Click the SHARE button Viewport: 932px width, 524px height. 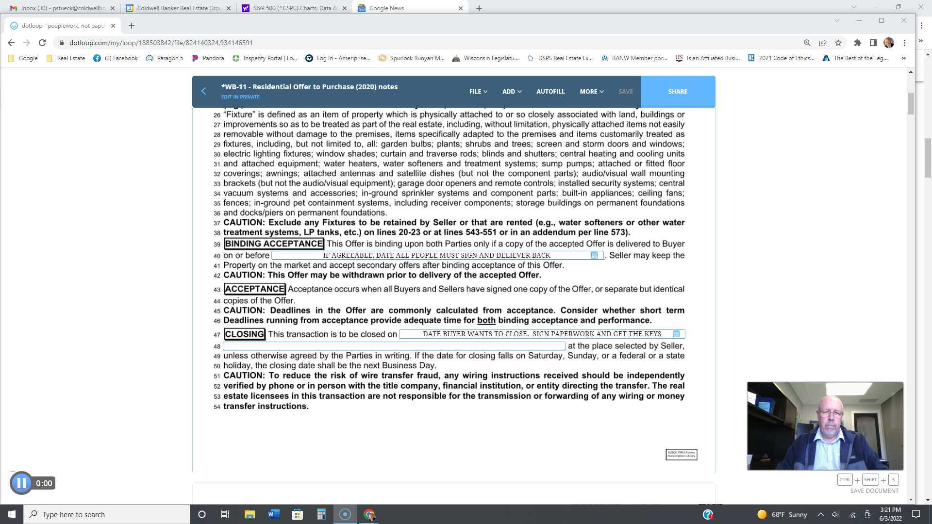678,91
